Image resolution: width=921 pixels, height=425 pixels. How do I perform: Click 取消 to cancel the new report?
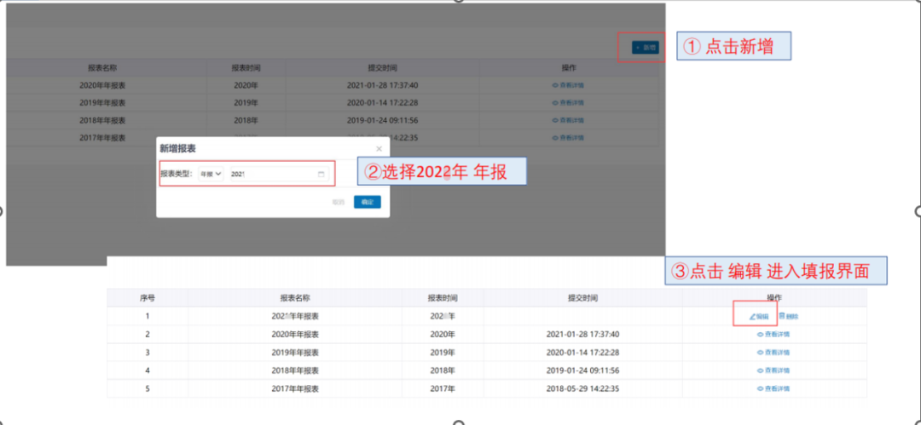[339, 203]
